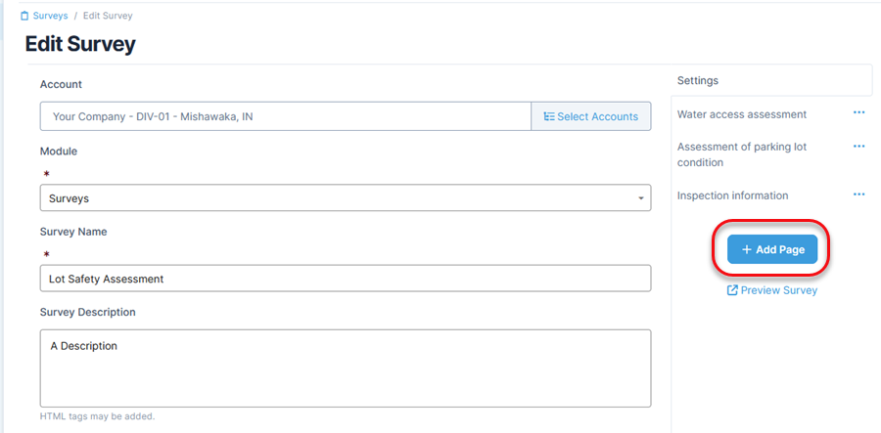This screenshot has width=881, height=433.
Task: Open the Water access assessment ellipsis menu
Action: point(858,112)
